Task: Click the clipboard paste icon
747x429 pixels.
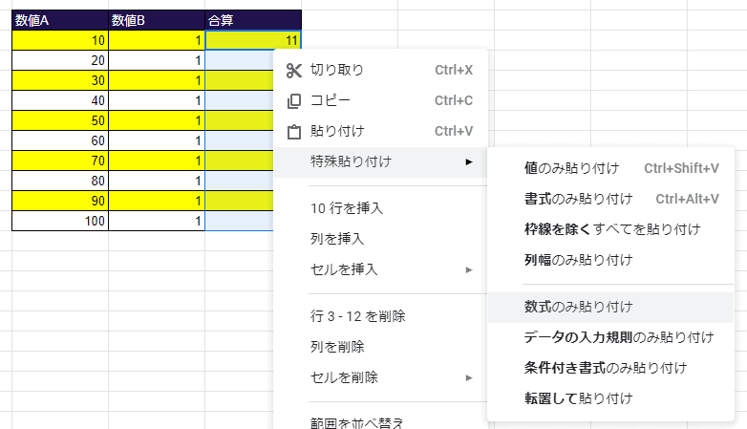Action: click(x=293, y=131)
